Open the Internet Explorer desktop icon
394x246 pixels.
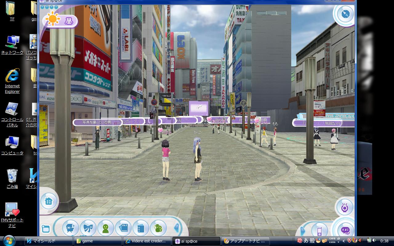click(x=12, y=81)
